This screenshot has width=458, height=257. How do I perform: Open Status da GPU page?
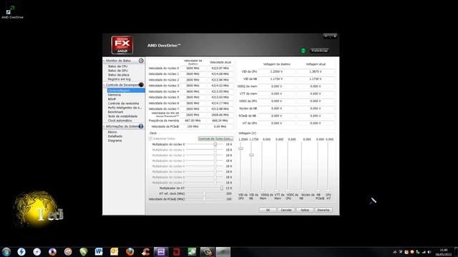tap(117, 71)
